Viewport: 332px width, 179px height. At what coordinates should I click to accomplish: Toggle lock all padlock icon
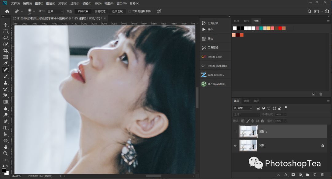(x=262, y=121)
